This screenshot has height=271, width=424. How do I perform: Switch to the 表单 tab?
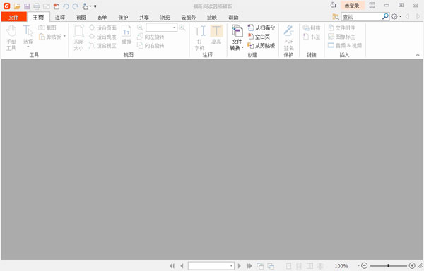coord(102,17)
